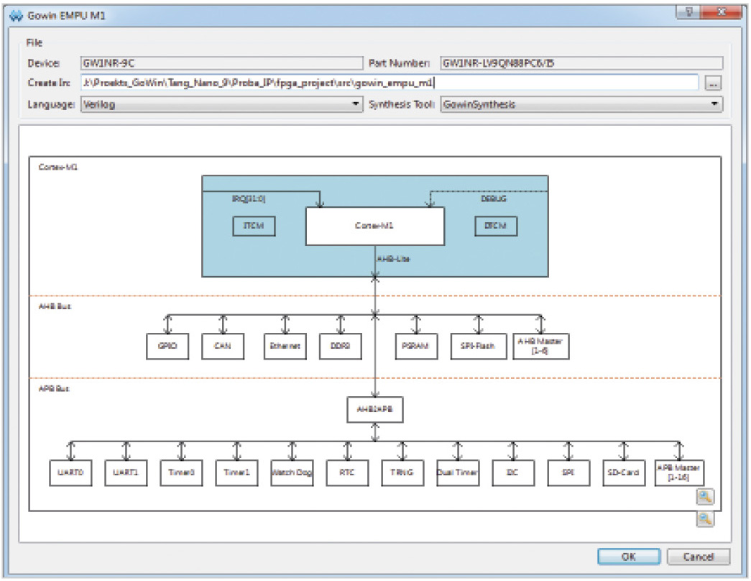Viewport: 751px width, 581px height.
Task: Expand the Synthesis Tool dropdown
Action: [x=581, y=104]
